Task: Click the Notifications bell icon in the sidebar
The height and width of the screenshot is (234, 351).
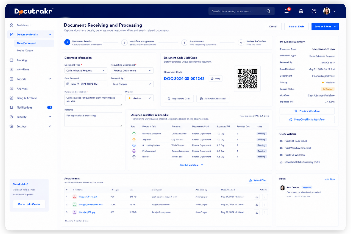Action: pyautogui.click(x=11, y=107)
